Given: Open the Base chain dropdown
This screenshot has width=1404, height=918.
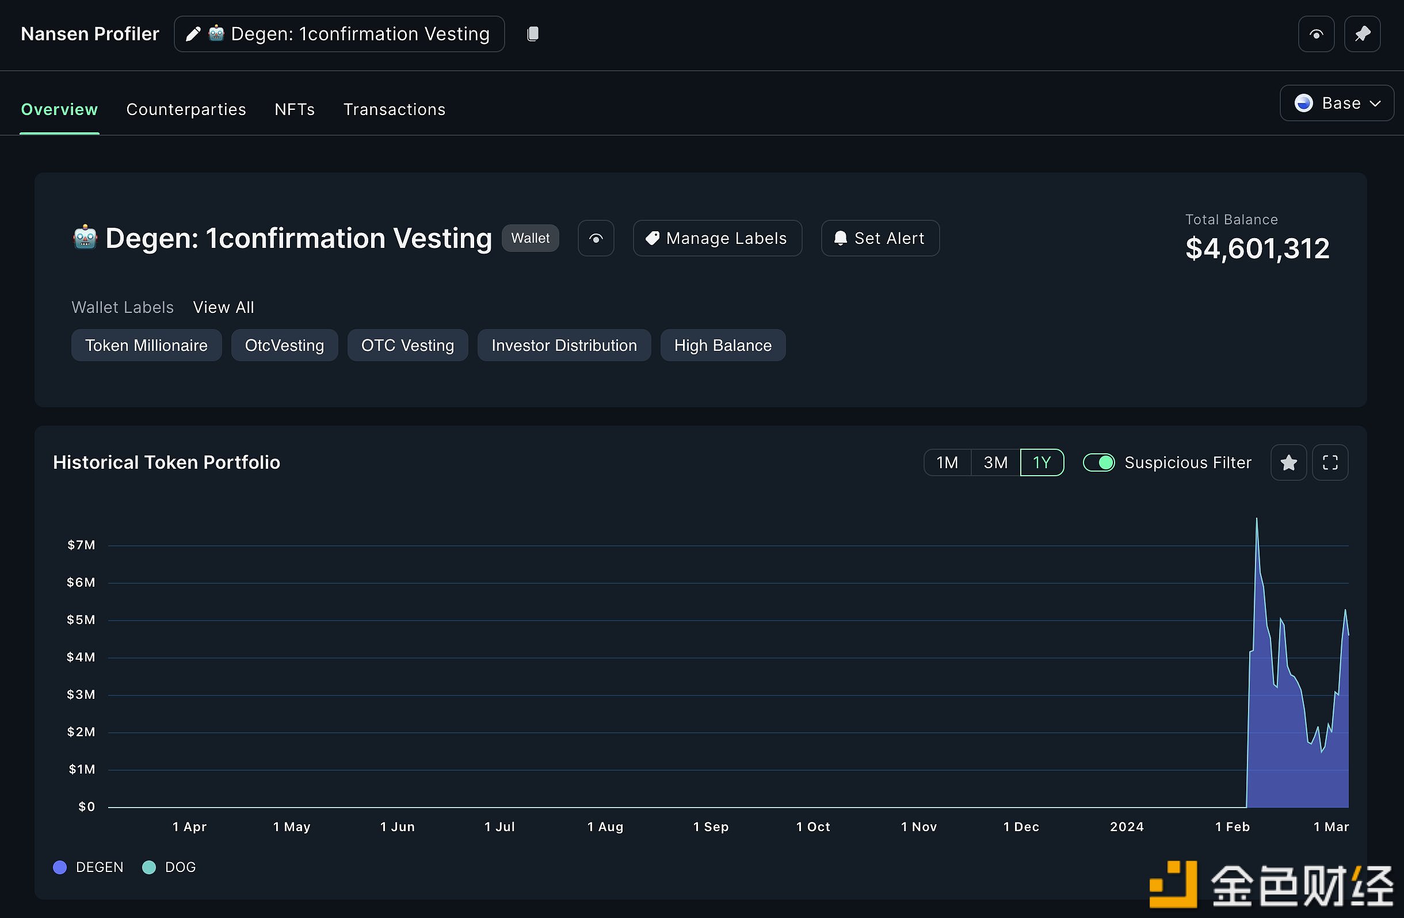Looking at the screenshot, I should tap(1336, 103).
